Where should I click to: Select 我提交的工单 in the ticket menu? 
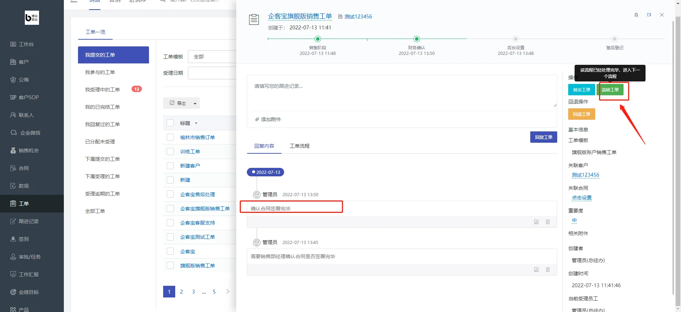[113, 55]
